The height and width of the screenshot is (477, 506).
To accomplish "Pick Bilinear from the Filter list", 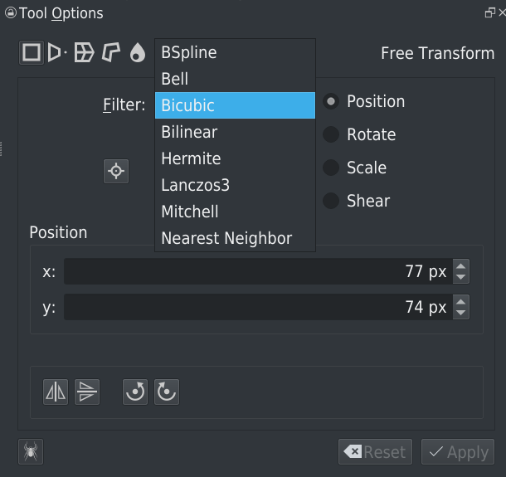I will click(x=189, y=132).
